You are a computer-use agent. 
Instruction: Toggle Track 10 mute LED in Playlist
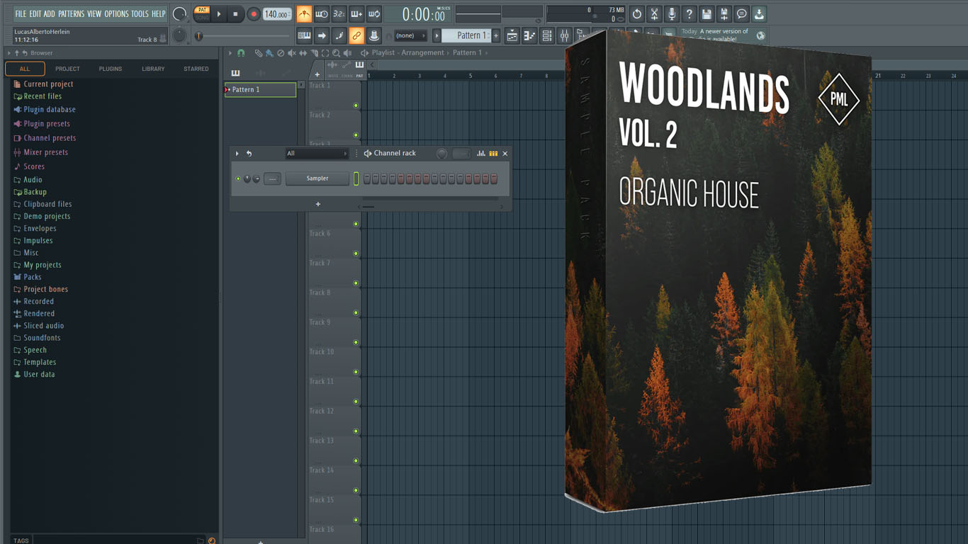(356, 372)
